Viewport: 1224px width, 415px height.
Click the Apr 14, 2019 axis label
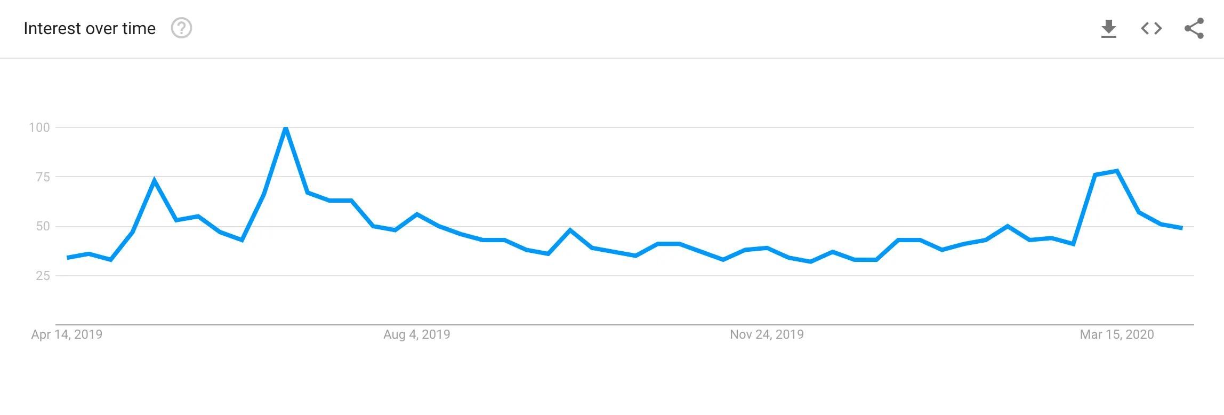click(x=67, y=335)
